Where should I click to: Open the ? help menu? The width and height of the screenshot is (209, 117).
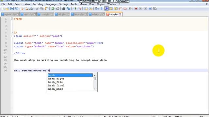[120, 4]
